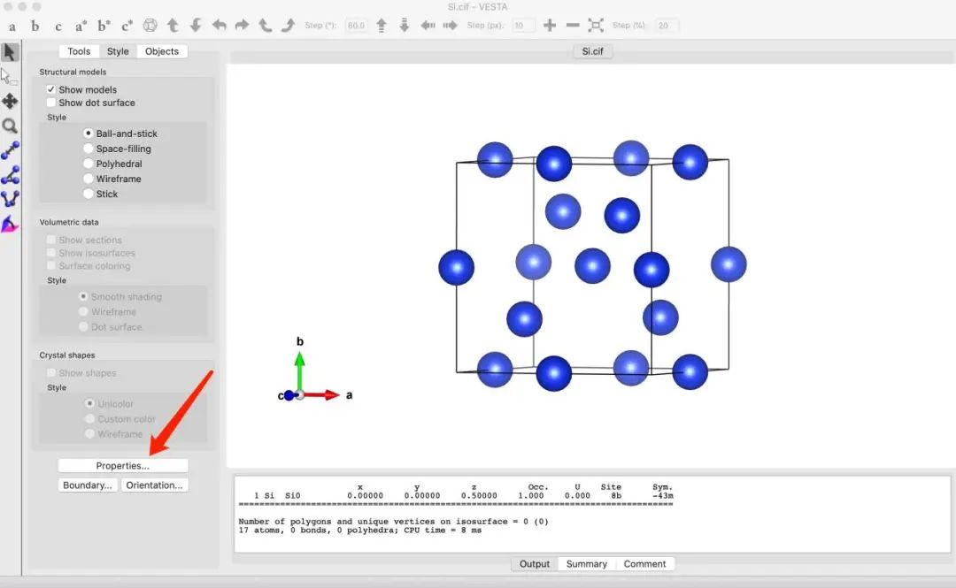Enable Show dot surface
The height and width of the screenshot is (588, 956).
[51, 103]
